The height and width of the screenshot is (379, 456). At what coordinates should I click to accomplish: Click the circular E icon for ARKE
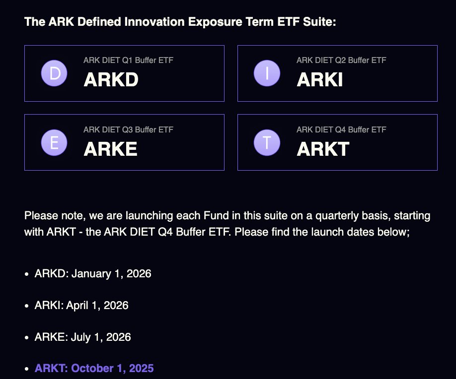click(54, 142)
